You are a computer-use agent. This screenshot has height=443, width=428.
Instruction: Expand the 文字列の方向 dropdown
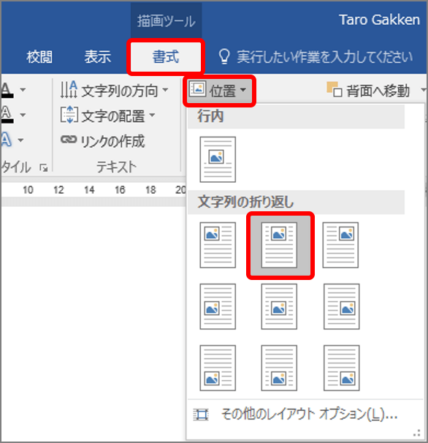coord(115,91)
